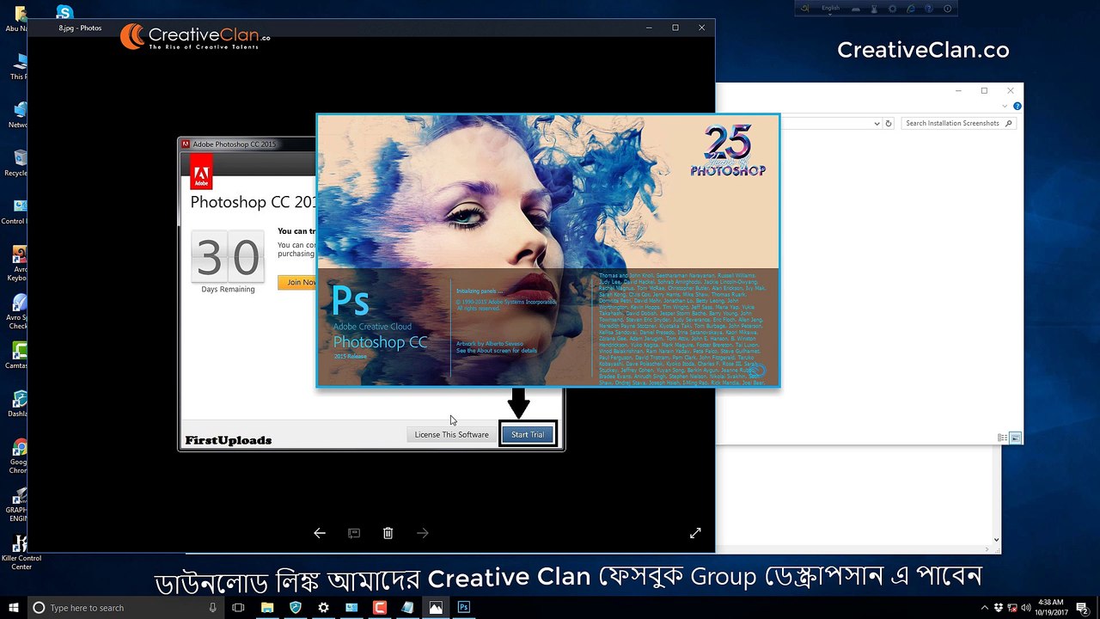Open Camtasia from the taskbar
1100x619 pixels.
click(380, 608)
